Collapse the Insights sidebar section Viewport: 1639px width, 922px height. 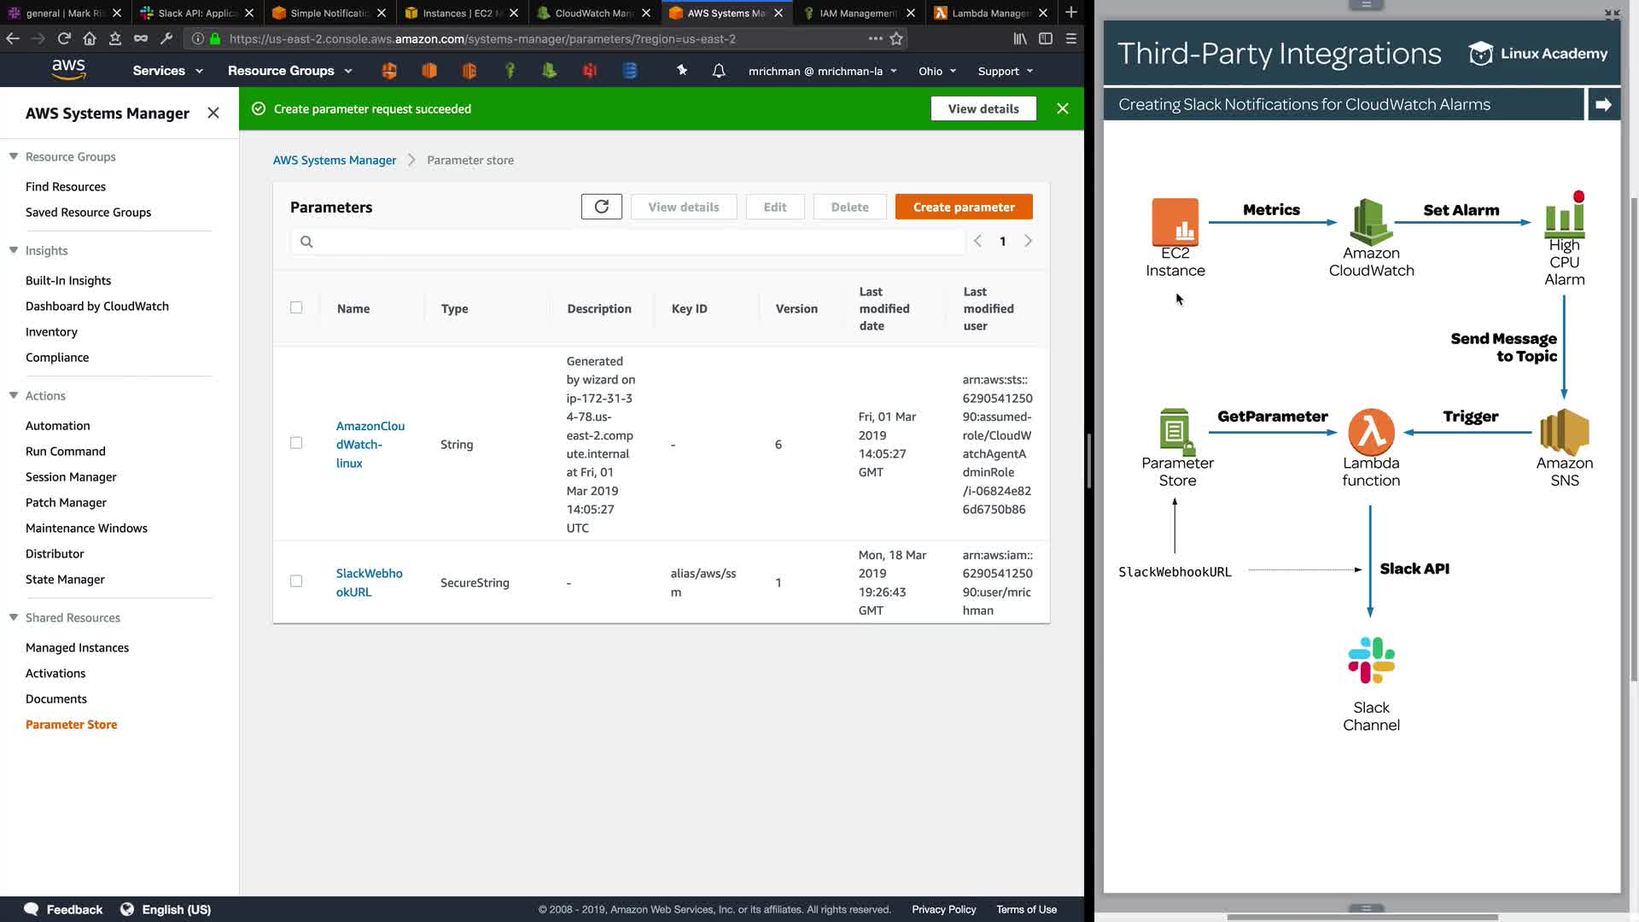click(x=14, y=250)
